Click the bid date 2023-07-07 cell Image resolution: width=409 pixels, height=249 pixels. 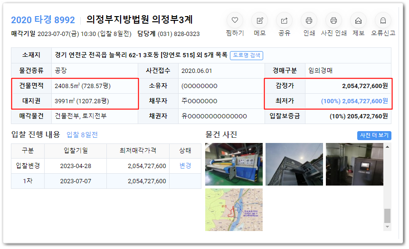pyautogui.click(x=76, y=181)
